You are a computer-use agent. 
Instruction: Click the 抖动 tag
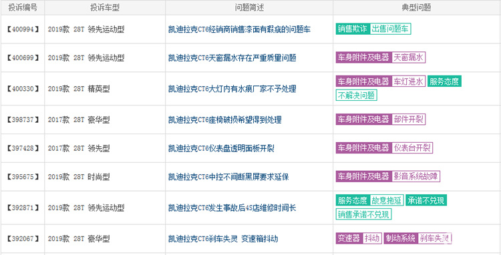pos(372,238)
